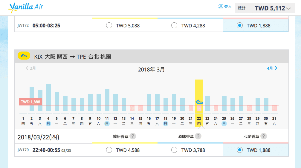Click the 心動香草 fare column label
The height and width of the screenshot is (168, 301).
click(x=251, y=136)
